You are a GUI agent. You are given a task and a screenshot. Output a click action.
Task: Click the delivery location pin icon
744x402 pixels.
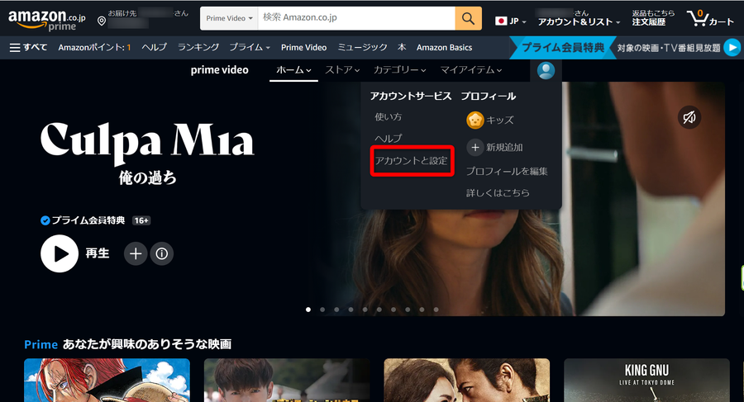pos(101,21)
